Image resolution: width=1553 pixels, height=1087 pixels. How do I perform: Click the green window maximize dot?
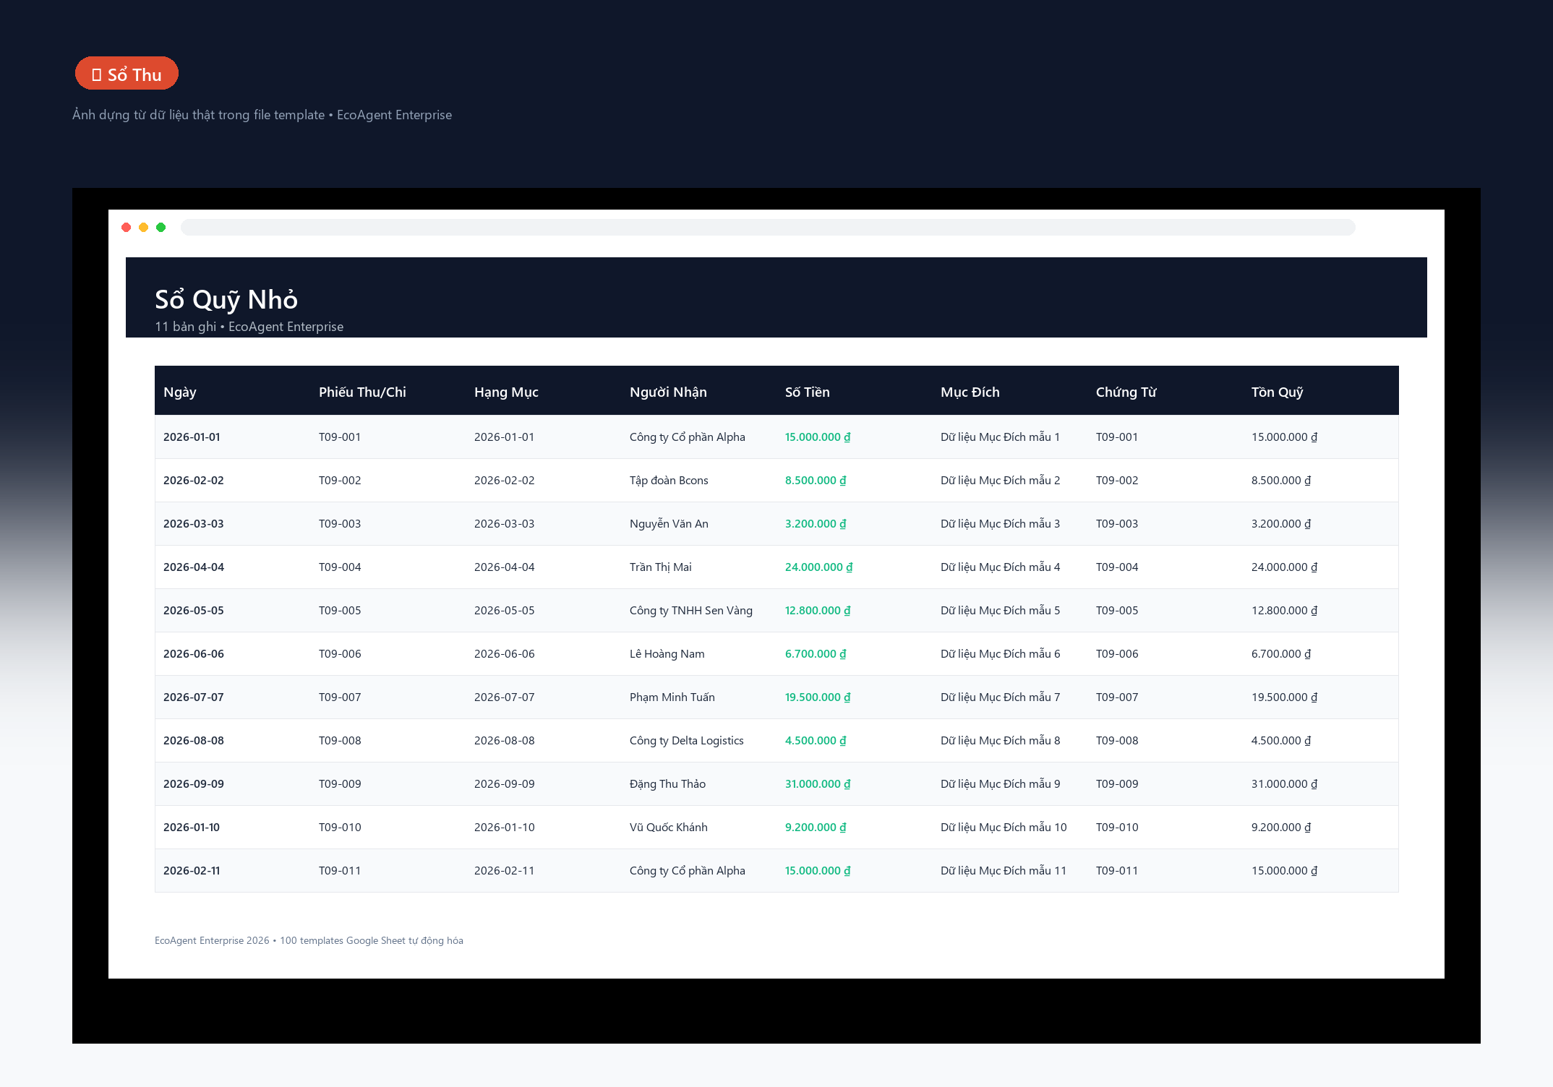click(161, 228)
